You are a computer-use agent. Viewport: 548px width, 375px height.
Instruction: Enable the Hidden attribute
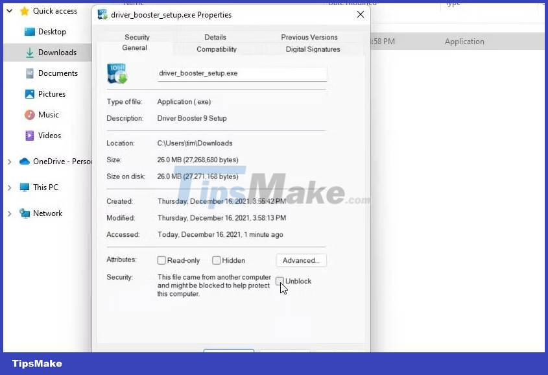[216, 260]
